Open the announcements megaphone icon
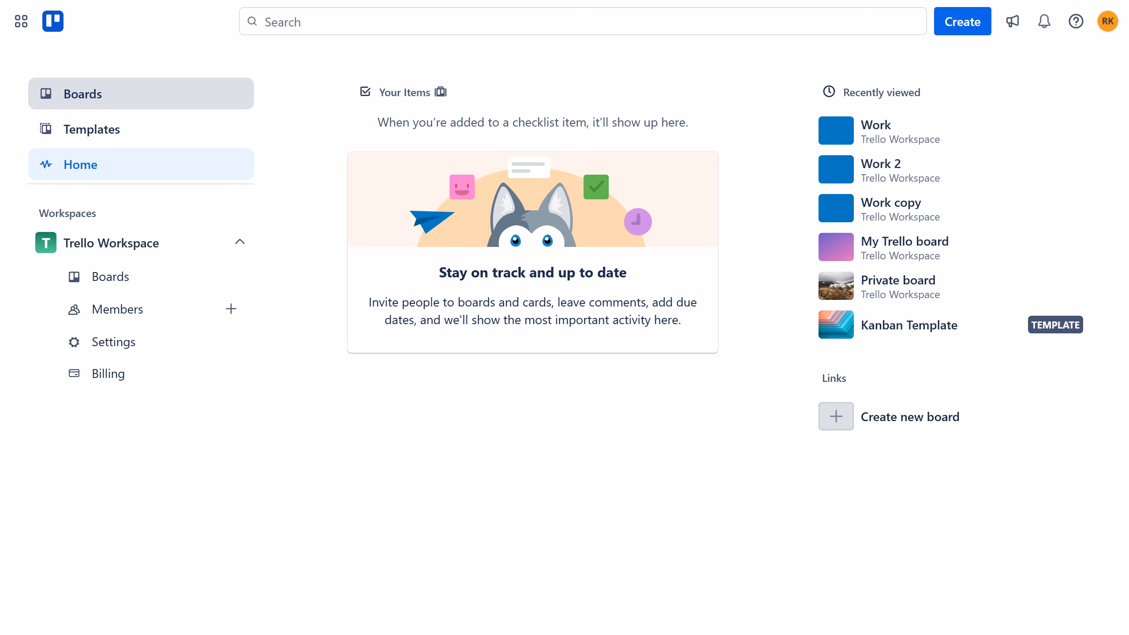Viewport: 1129px width, 635px height. 1013,21
